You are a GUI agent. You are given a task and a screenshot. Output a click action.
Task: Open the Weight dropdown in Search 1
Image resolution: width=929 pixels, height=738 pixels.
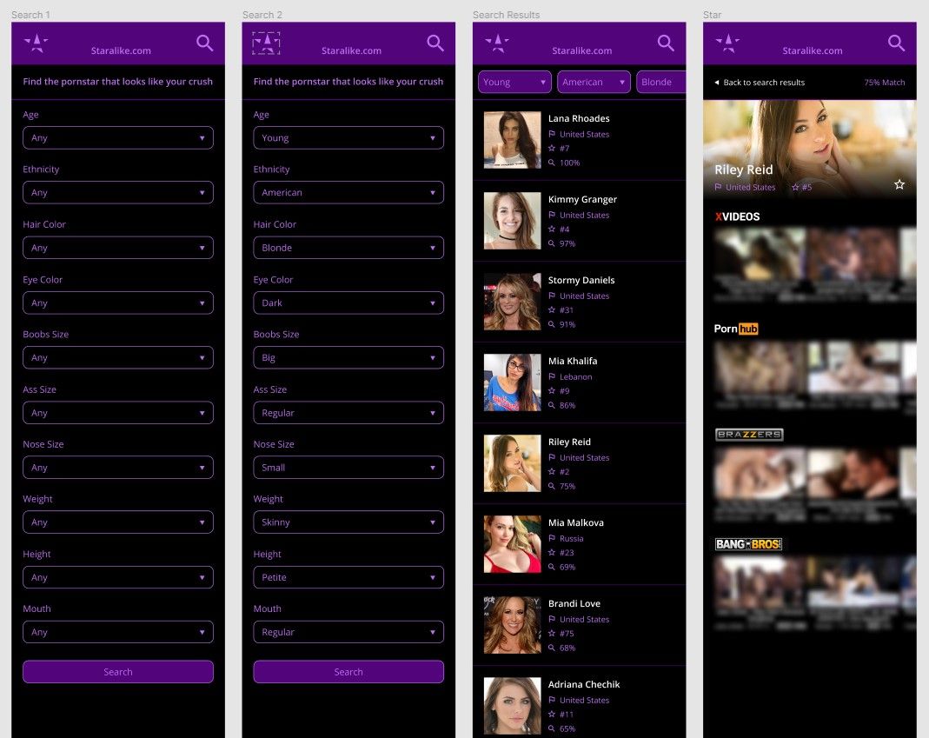118,522
